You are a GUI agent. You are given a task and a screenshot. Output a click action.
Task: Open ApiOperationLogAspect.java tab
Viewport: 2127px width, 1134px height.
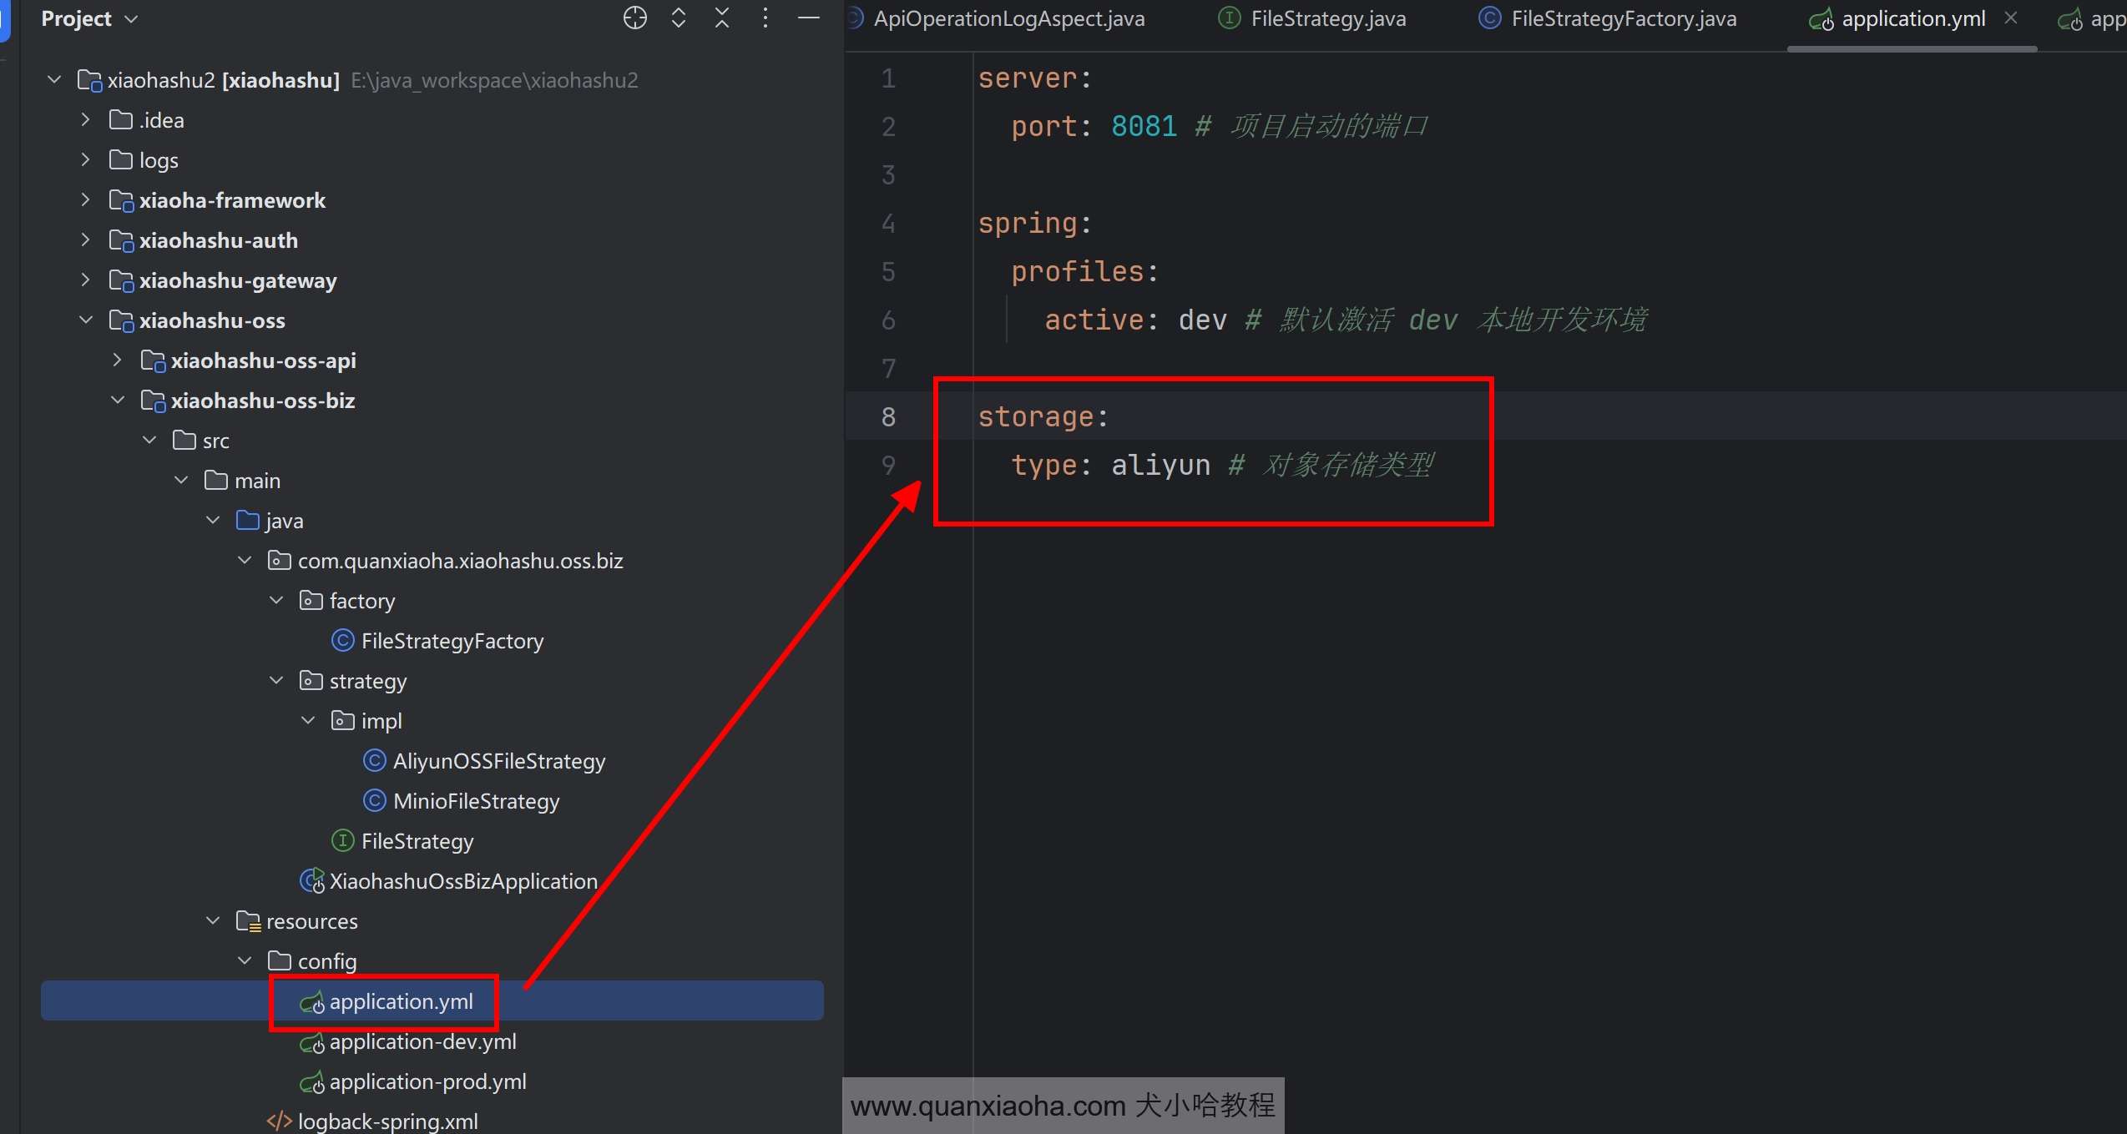[x=1008, y=18]
